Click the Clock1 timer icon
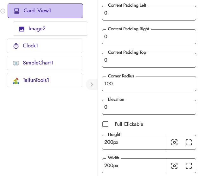Viewport: 198px width, 176px height. [16, 46]
